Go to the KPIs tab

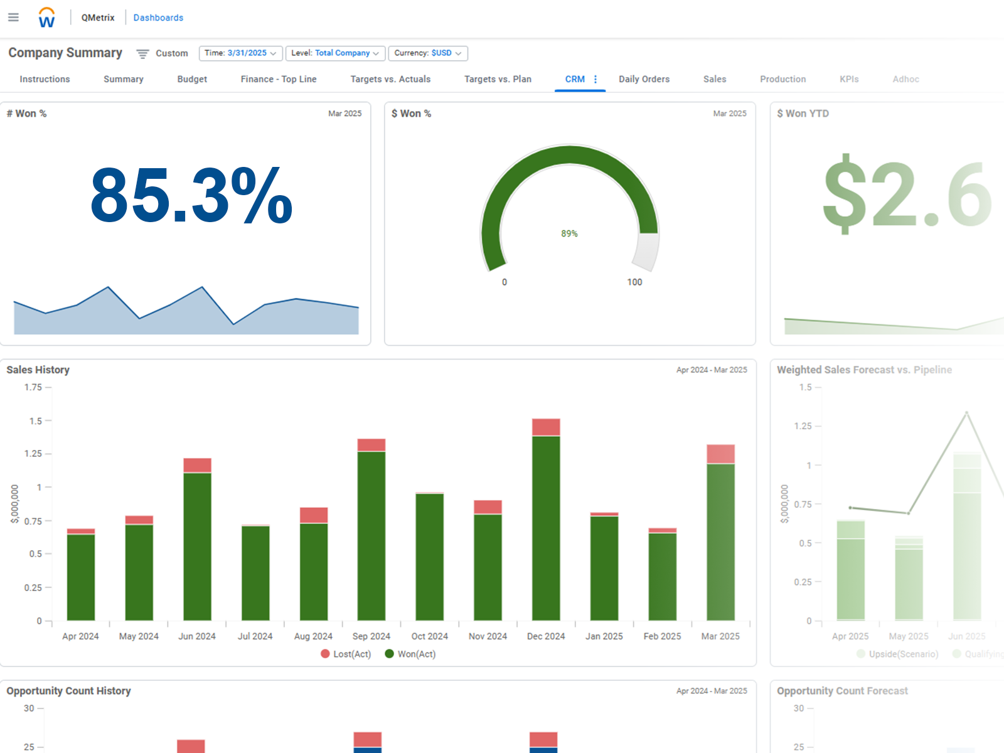coord(849,79)
